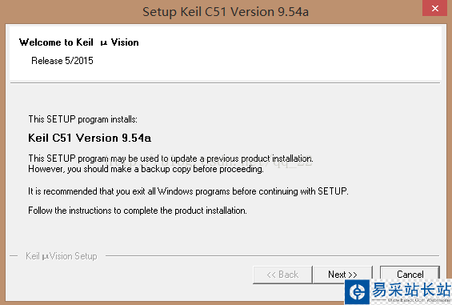Screen dimensions: 452x305
Task: Click the 'This SETUP program installs:' line
Action: pos(82,119)
